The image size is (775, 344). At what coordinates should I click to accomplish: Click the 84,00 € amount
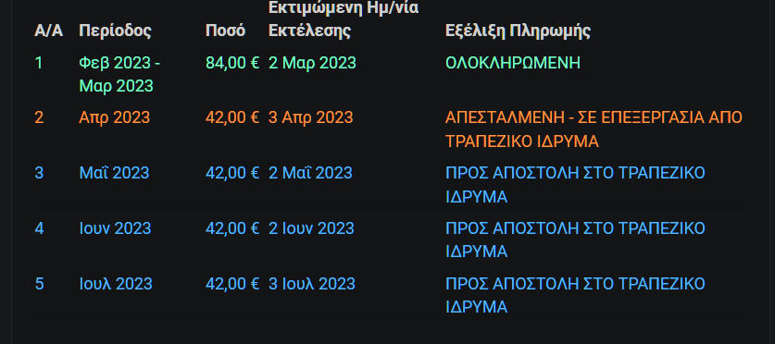pos(232,63)
